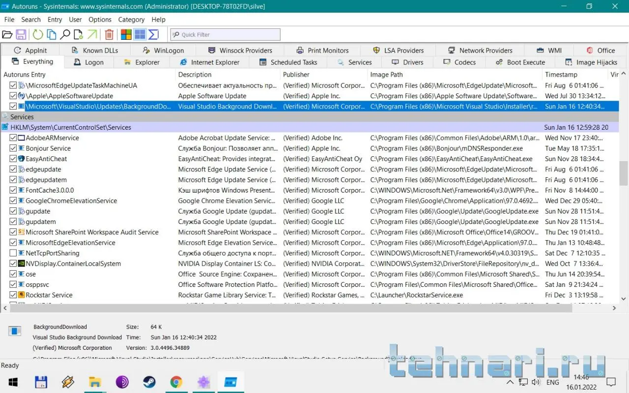
Task: Open the floppy disk app on the taskbar
Action: tap(41, 382)
